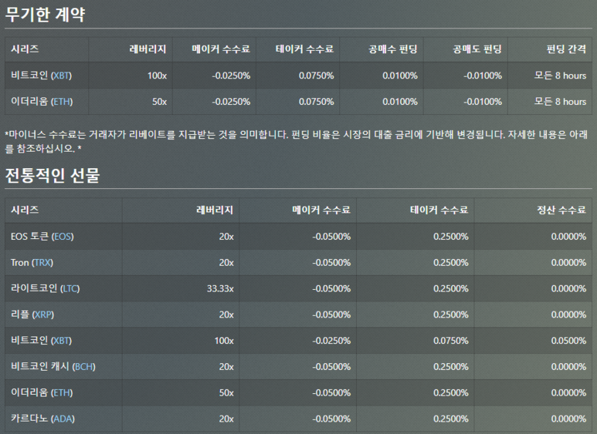Click the 0.0750% taker fee in the futures 비트코인 row

click(x=451, y=341)
